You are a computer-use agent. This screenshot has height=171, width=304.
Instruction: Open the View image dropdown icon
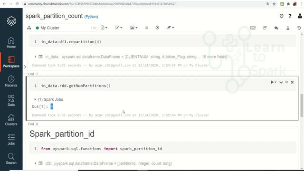point(133,28)
